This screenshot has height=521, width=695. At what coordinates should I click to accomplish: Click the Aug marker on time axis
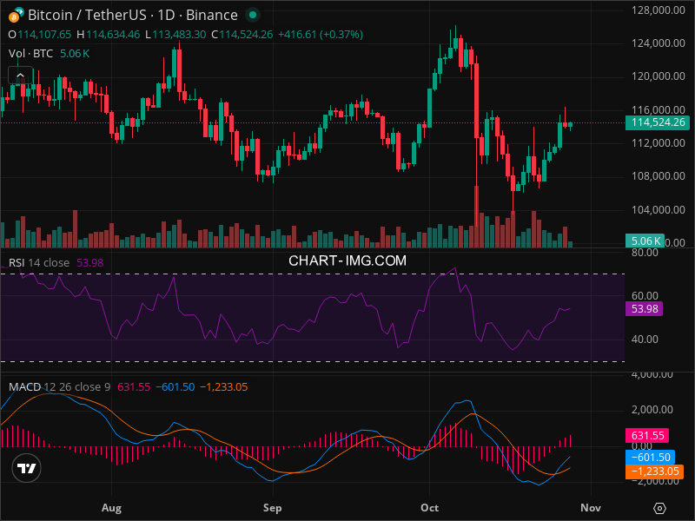coord(110,506)
